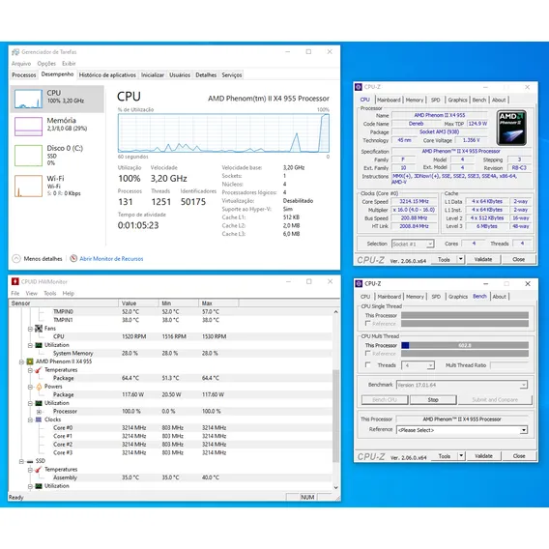Open Tools menu in HWMonitor
This screenshot has height=549, width=549.
pos(49,294)
